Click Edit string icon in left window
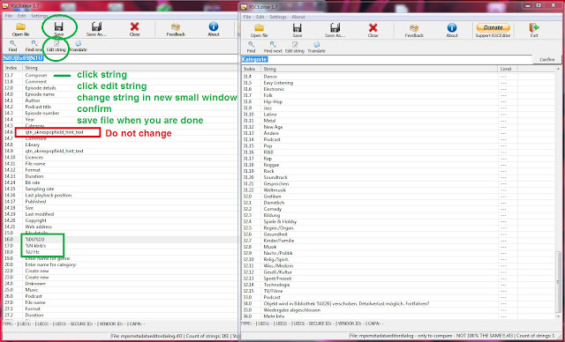Screen dimensions: 565x342 (56, 46)
